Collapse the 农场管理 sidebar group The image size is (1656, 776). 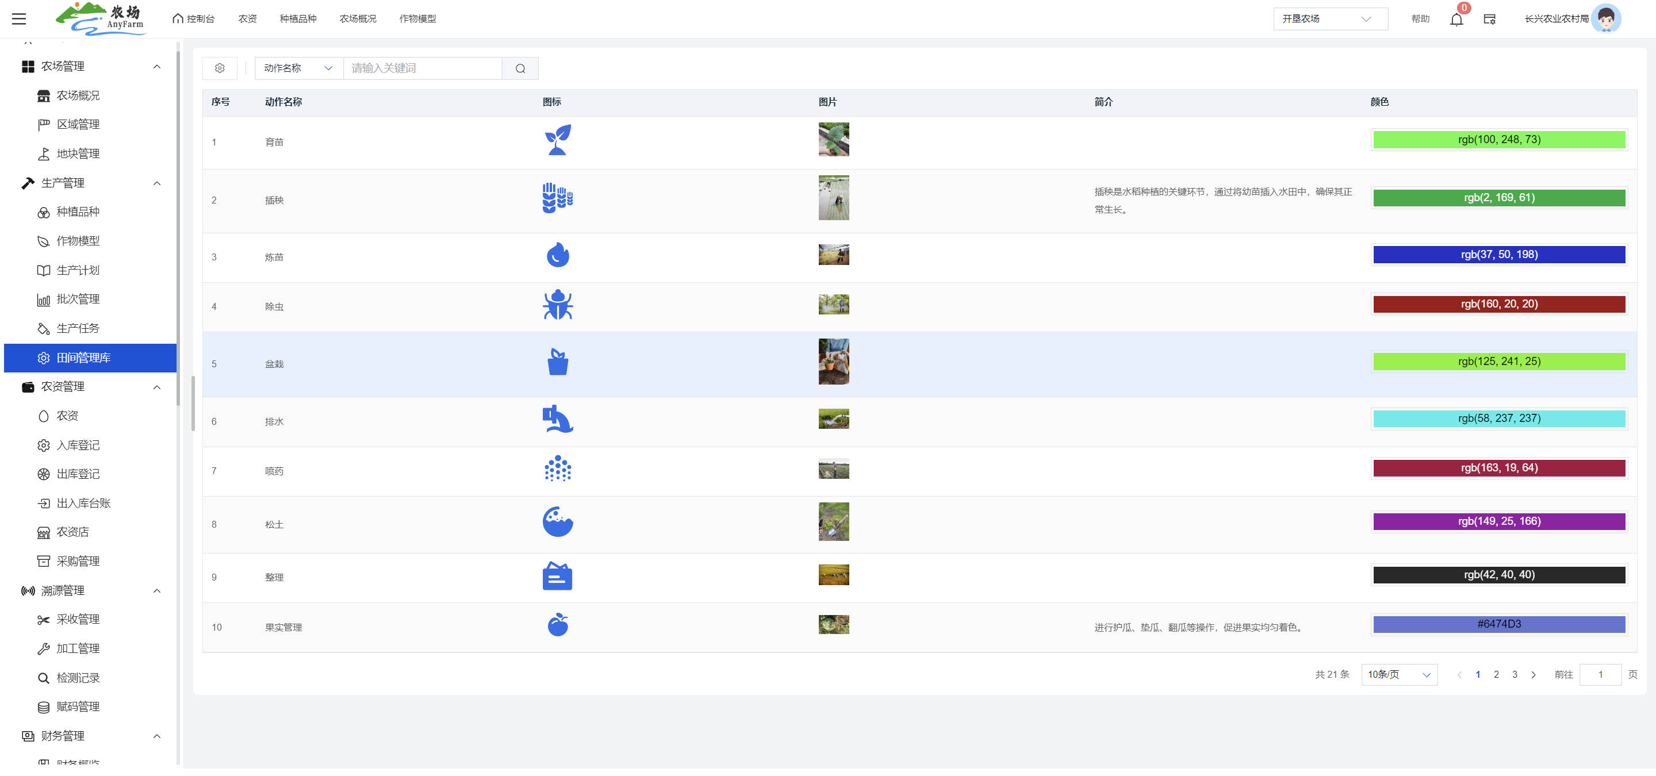157,67
